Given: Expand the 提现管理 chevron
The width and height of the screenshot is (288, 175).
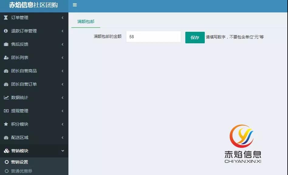Looking at the screenshot, I should (63, 111).
